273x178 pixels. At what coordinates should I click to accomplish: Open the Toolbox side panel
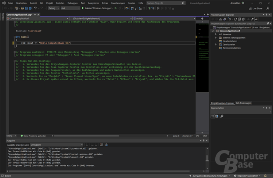tap(3, 17)
